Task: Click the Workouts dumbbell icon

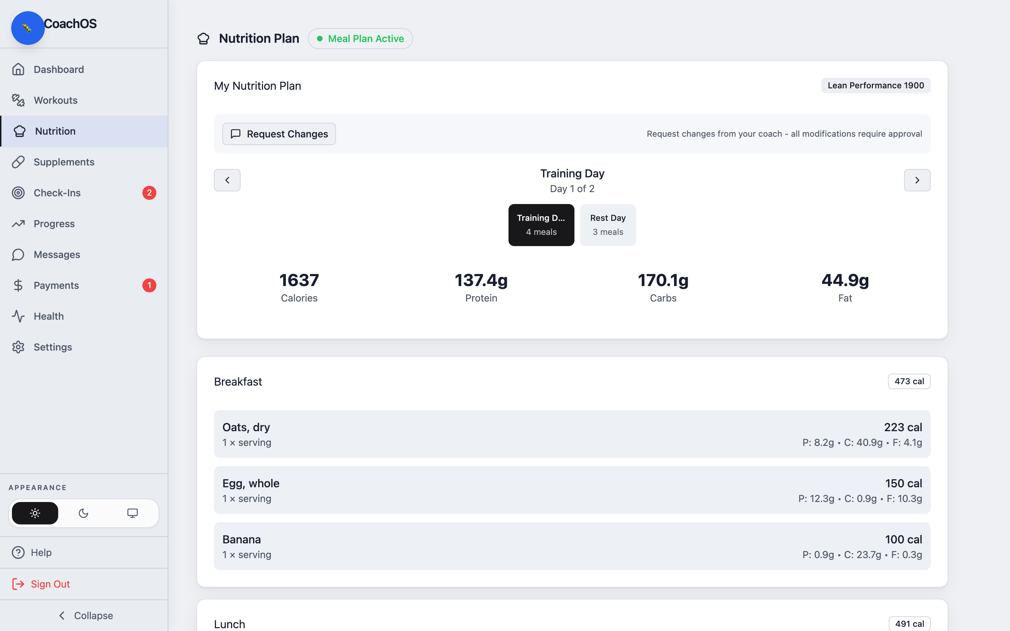Action: [x=18, y=100]
